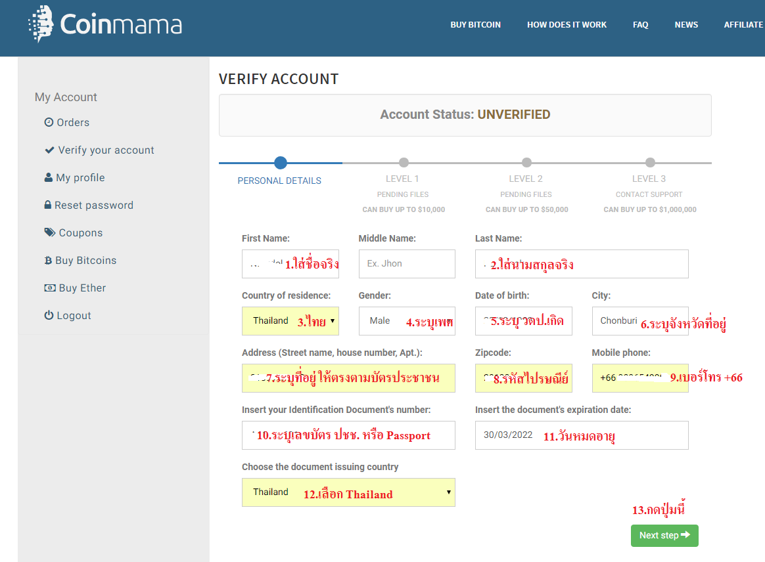Screen dimensions: 765x562
Task: Click the document expiration date field
Action: 582,435
